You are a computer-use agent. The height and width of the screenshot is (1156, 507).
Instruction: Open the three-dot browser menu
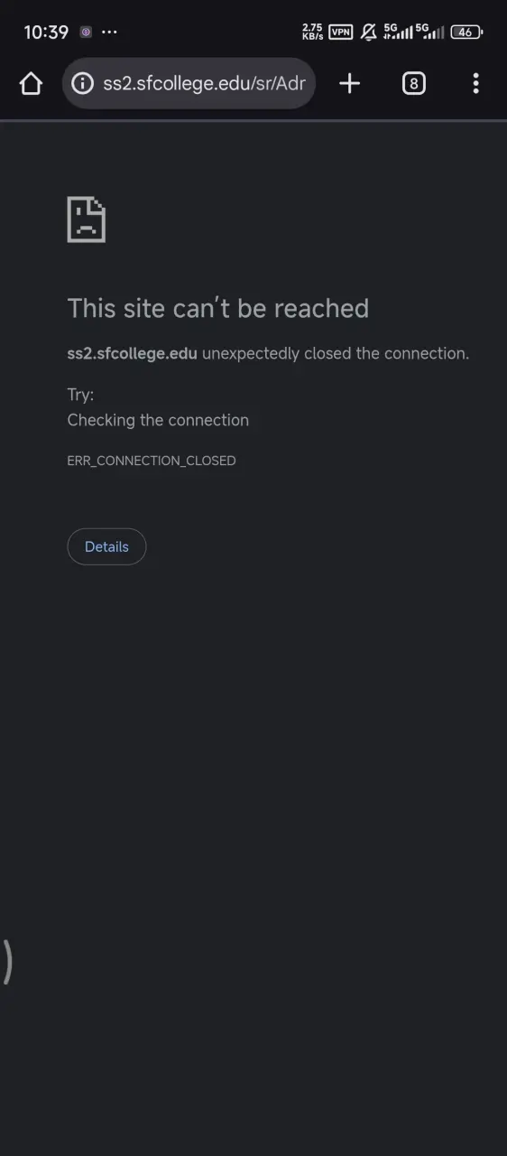tap(475, 84)
